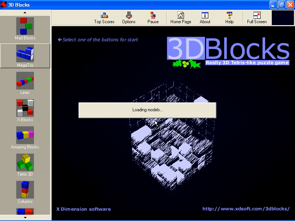Open the X-Blocks game mode
Viewport: 295px width, 221px height.
(25, 110)
